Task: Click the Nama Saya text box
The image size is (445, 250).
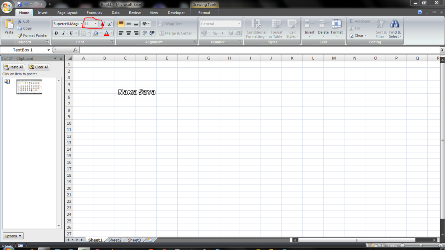Action: click(137, 92)
